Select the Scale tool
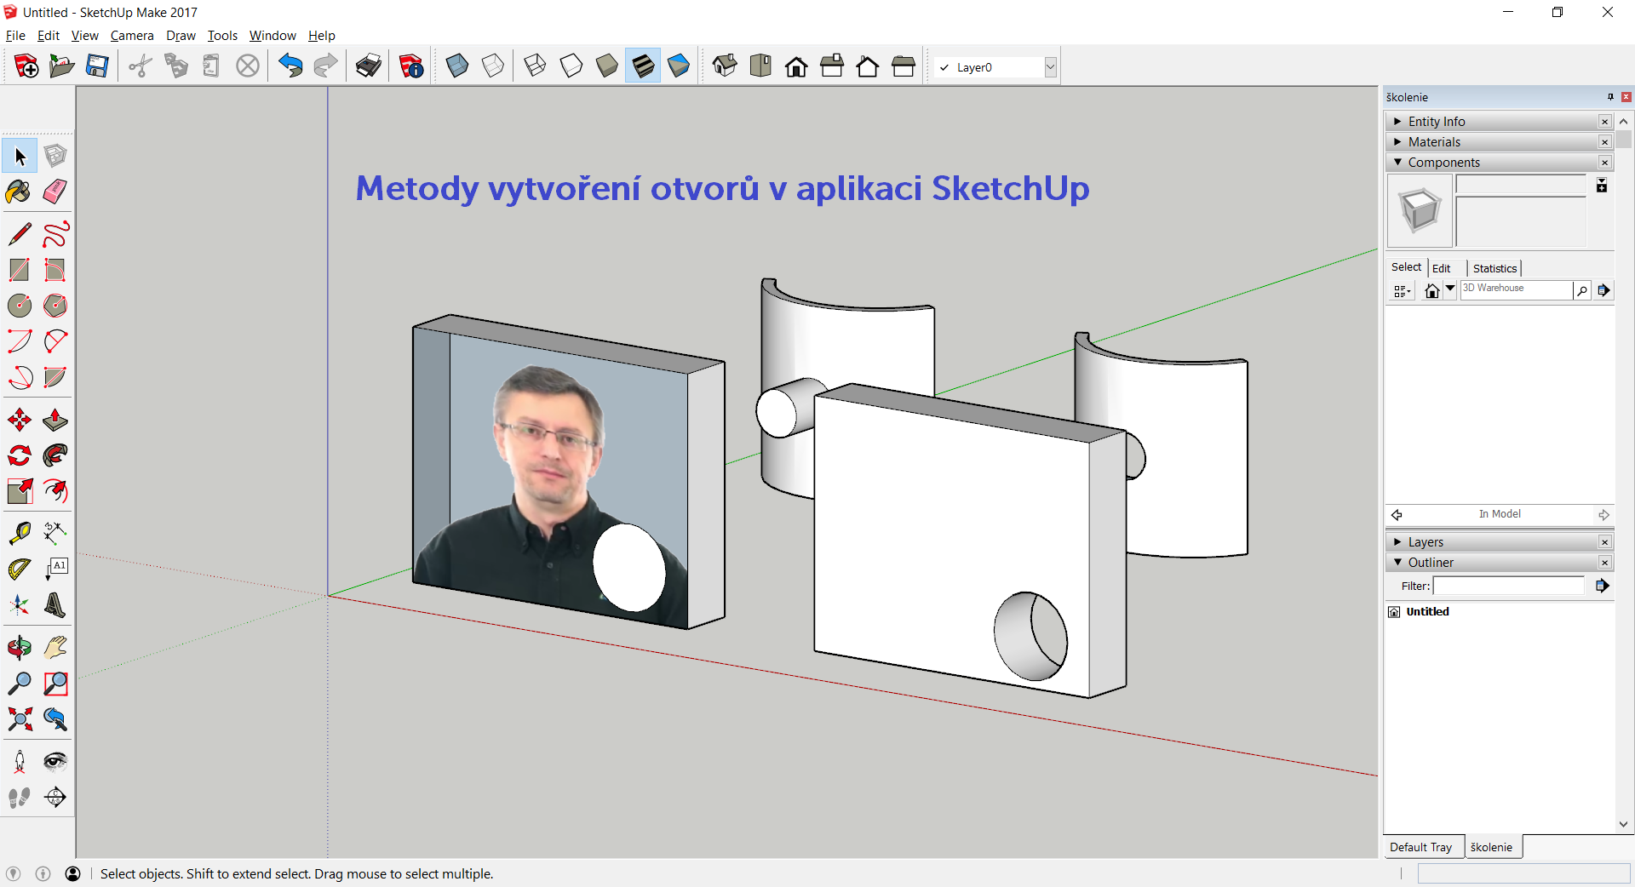Image resolution: width=1635 pixels, height=887 pixels. [20, 491]
